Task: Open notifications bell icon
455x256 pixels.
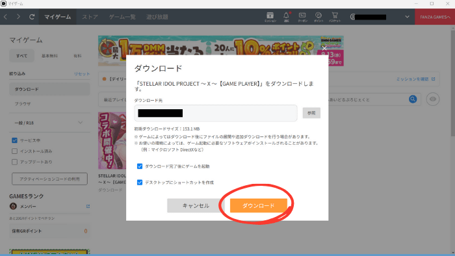Action: 287,17
